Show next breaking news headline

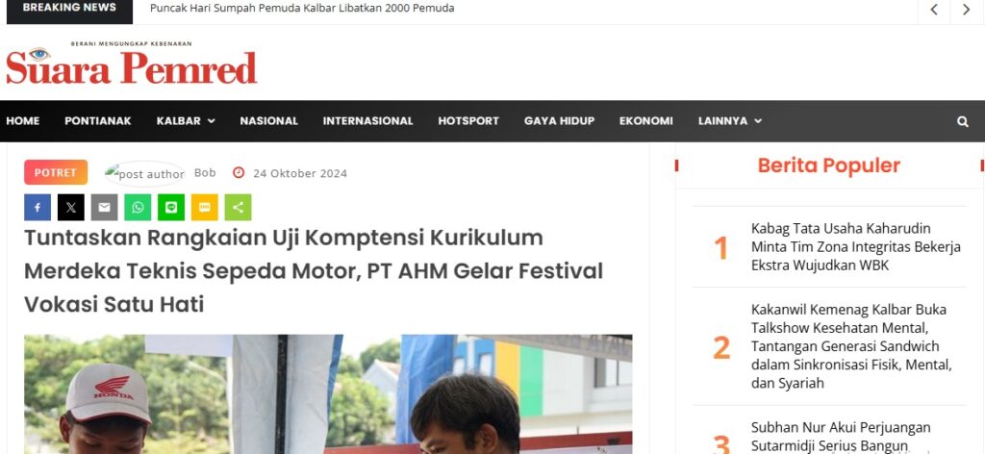[x=967, y=10]
